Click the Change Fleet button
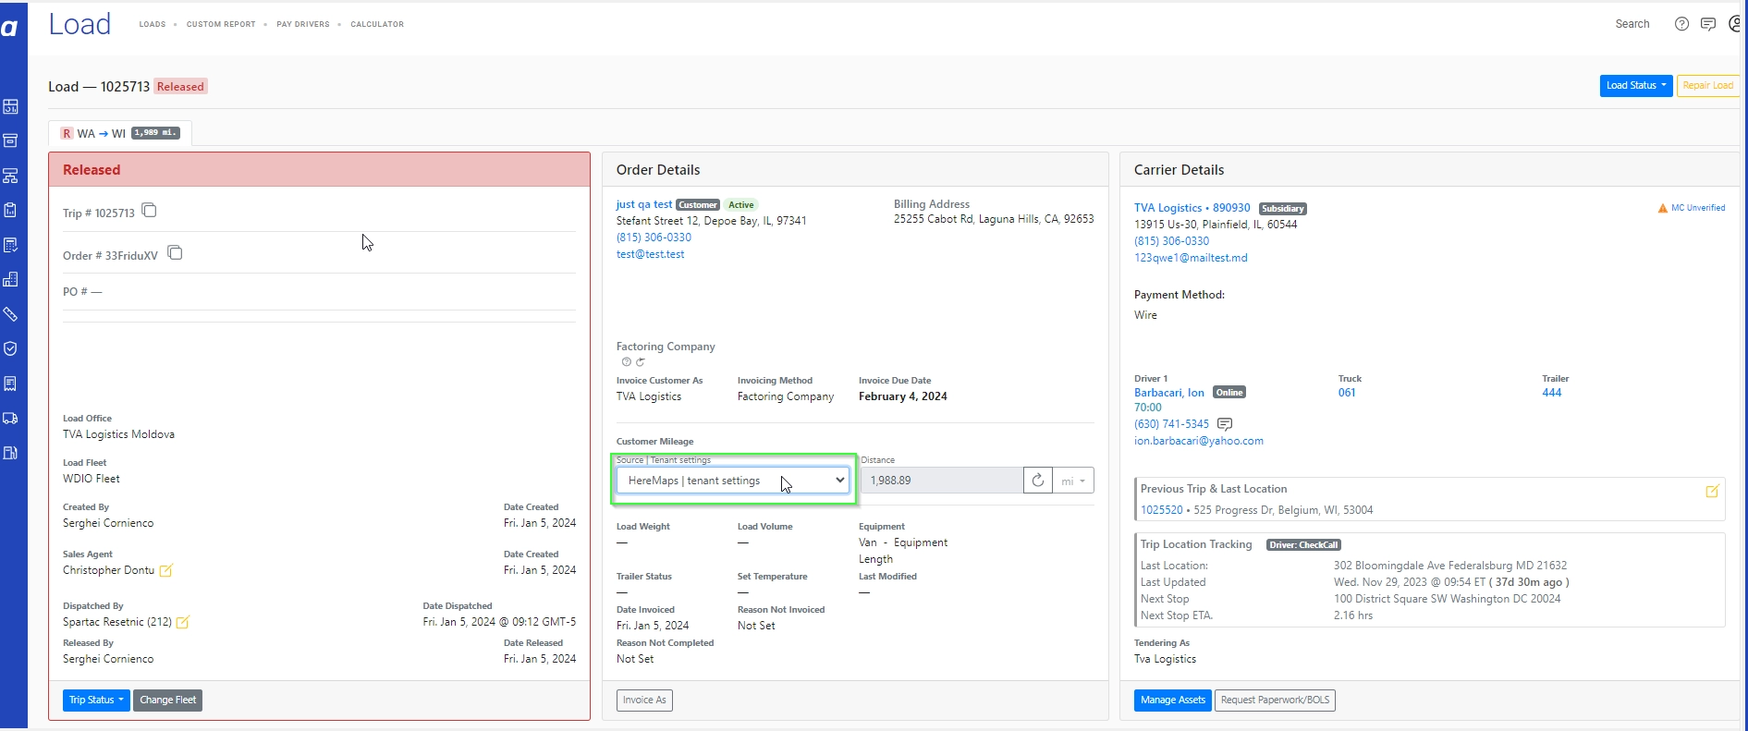Screen dimensions: 1748x731 tap(167, 701)
